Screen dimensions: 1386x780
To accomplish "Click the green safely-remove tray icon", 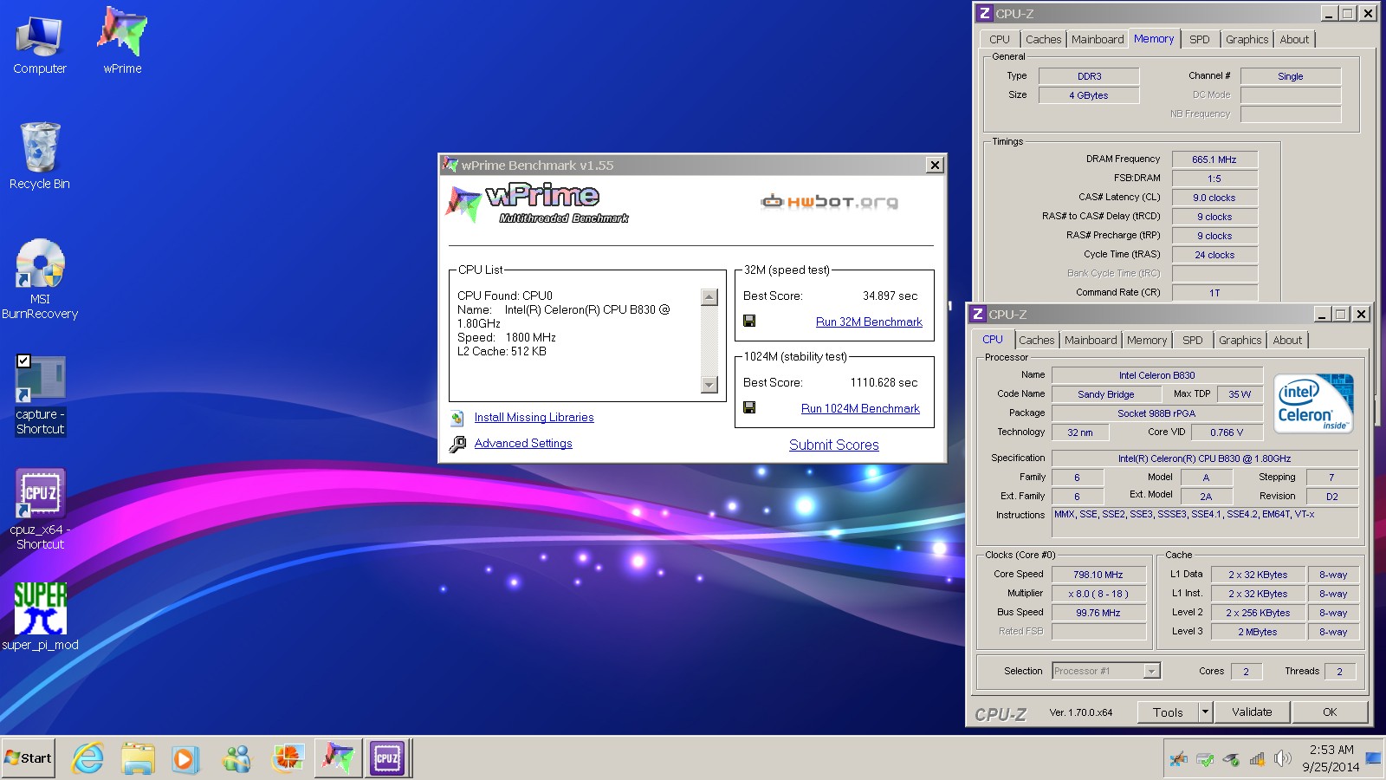I will pyautogui.click(x=1204, y=759).
